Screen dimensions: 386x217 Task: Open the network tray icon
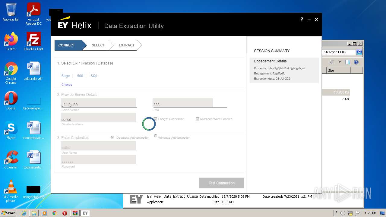350,213
